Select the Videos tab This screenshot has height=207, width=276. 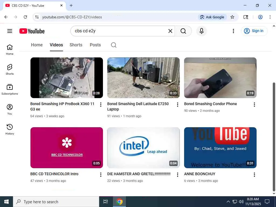pos(56,45)
